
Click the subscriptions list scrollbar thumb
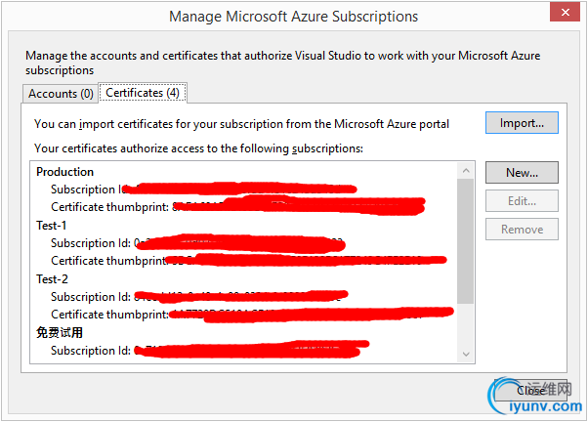[x=466, y=241]
